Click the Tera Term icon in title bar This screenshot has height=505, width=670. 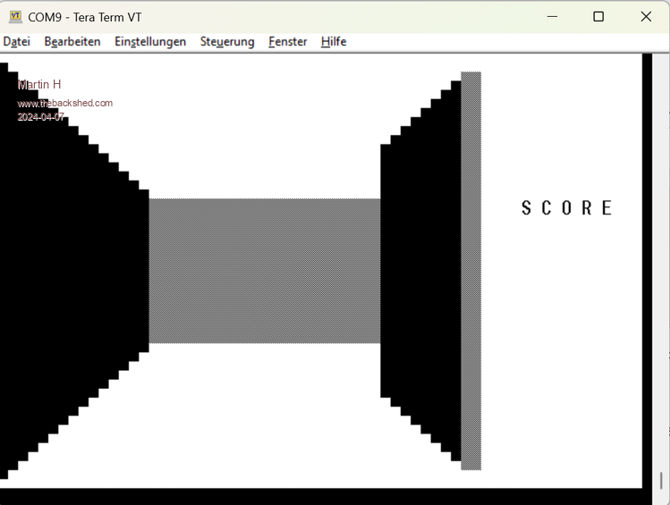point(15,17)
